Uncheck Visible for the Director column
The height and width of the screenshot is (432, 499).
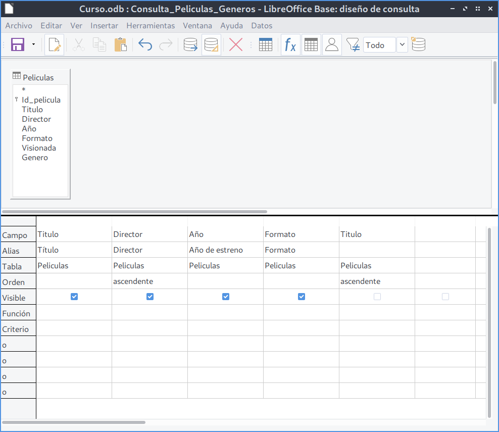(x=150, y=297)
